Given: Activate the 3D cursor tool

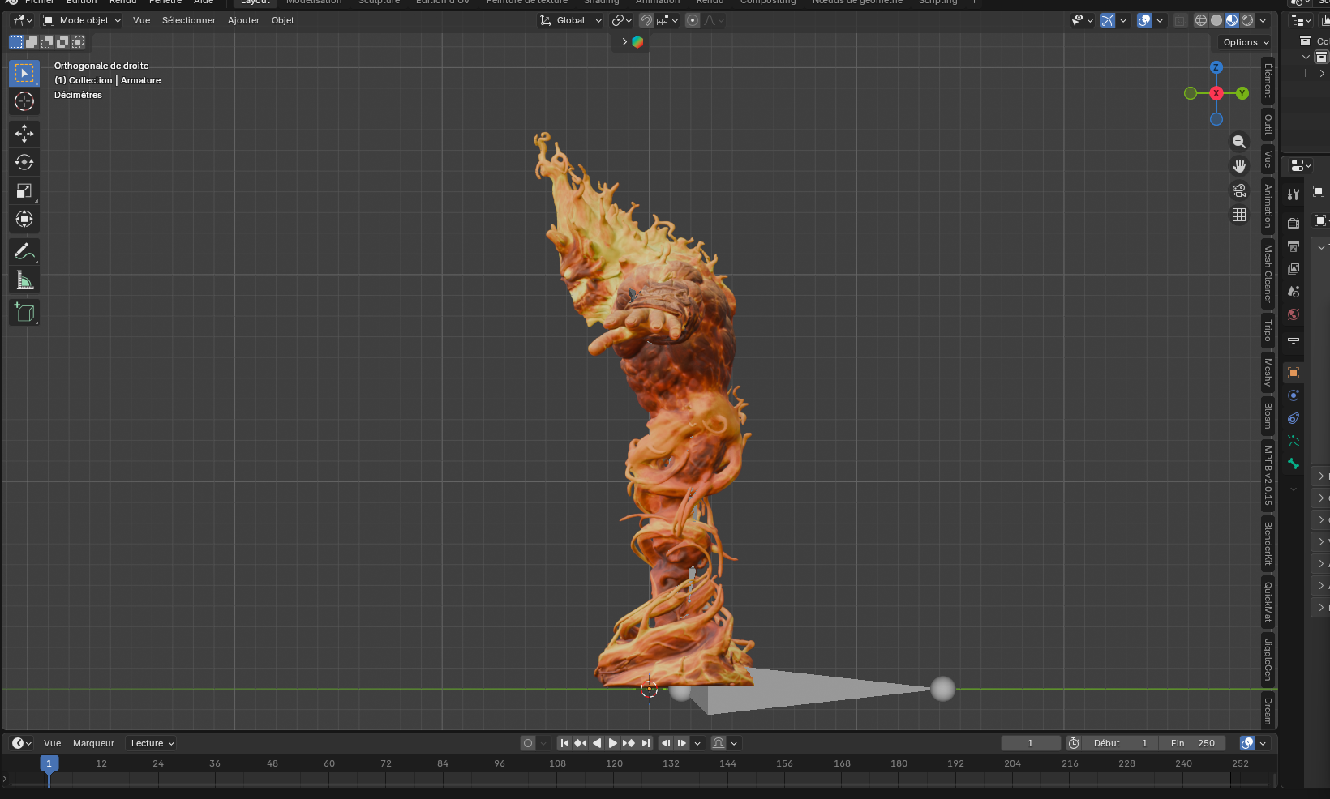Looking at the screenshot, I should point(24,101).
